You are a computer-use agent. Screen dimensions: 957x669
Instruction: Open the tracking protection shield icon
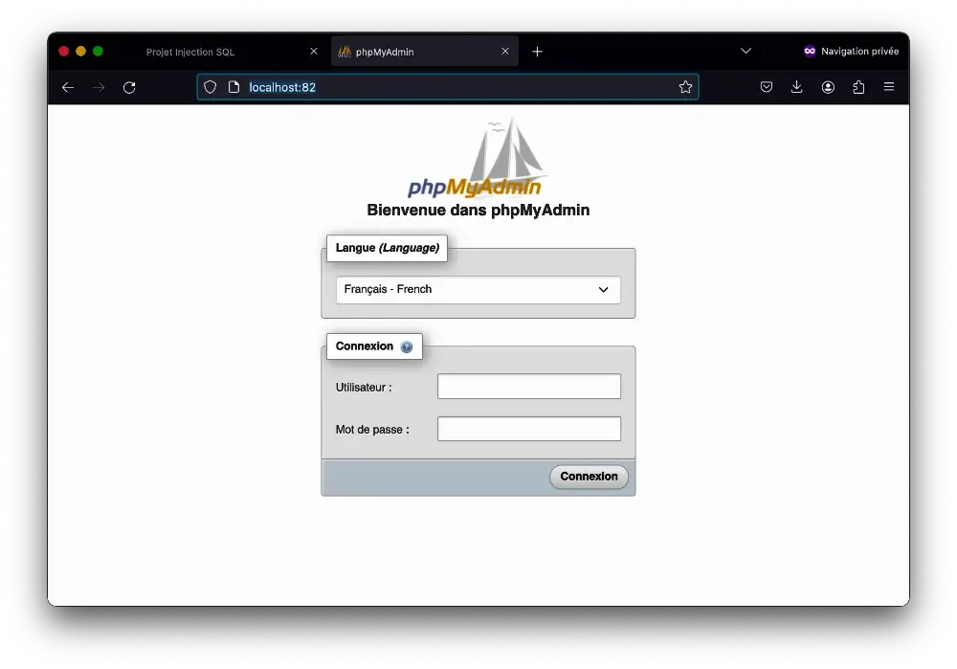point(210,87)
